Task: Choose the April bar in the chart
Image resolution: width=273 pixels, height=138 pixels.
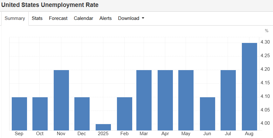Action: pyautogui.click(x=165, y=100)
